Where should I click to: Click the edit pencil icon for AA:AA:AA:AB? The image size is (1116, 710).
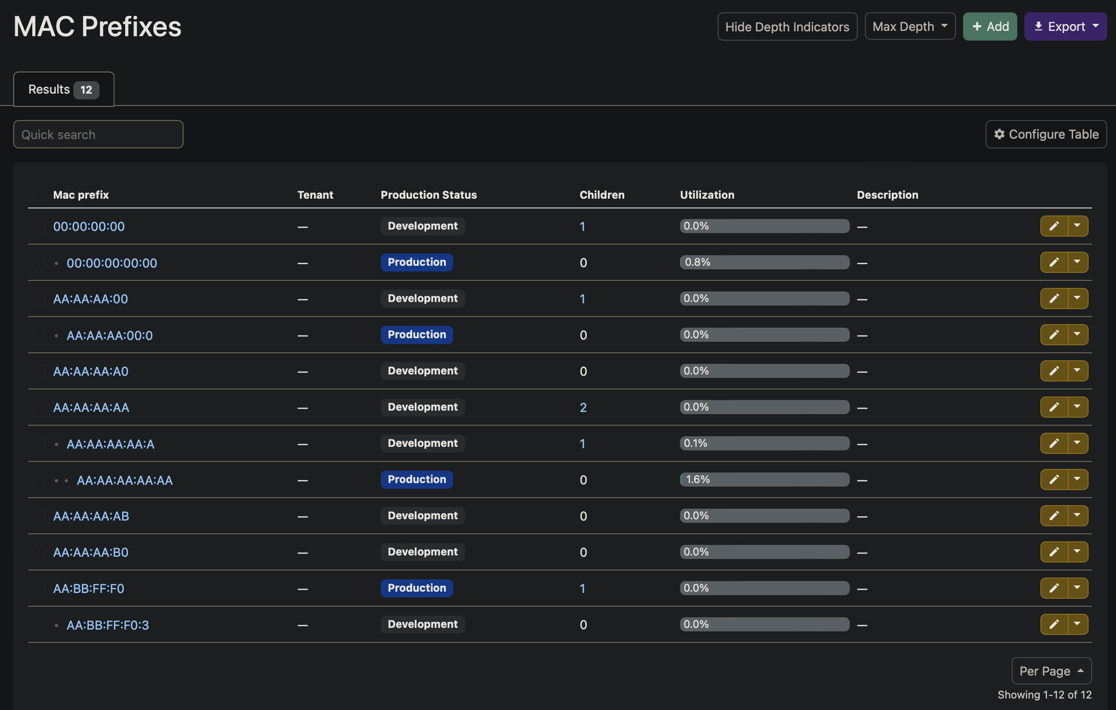[1055, 516]
